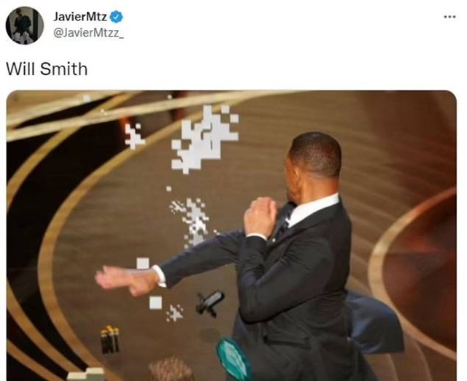
Task: Click the dark candle-like objects at lower left
Action: tap(110, 339)
